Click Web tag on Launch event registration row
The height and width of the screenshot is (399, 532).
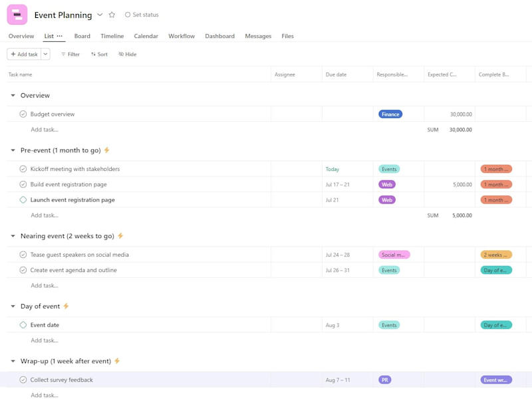[x=387, y=200]
